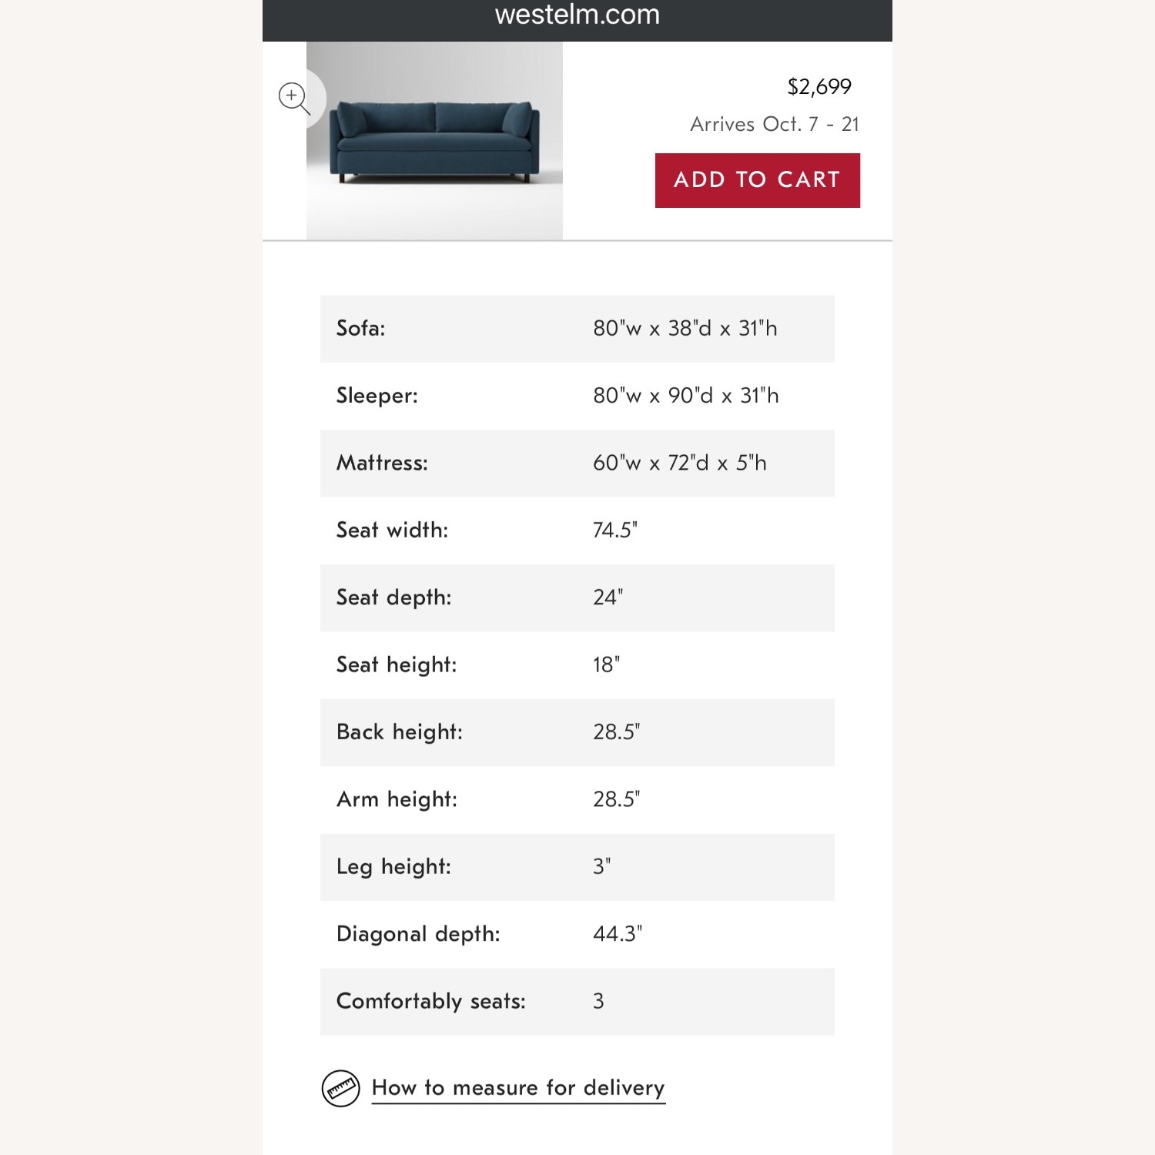1155x1155 pixels.
Task: Tap the westelm.com address bar
Action: coord(577,15)
